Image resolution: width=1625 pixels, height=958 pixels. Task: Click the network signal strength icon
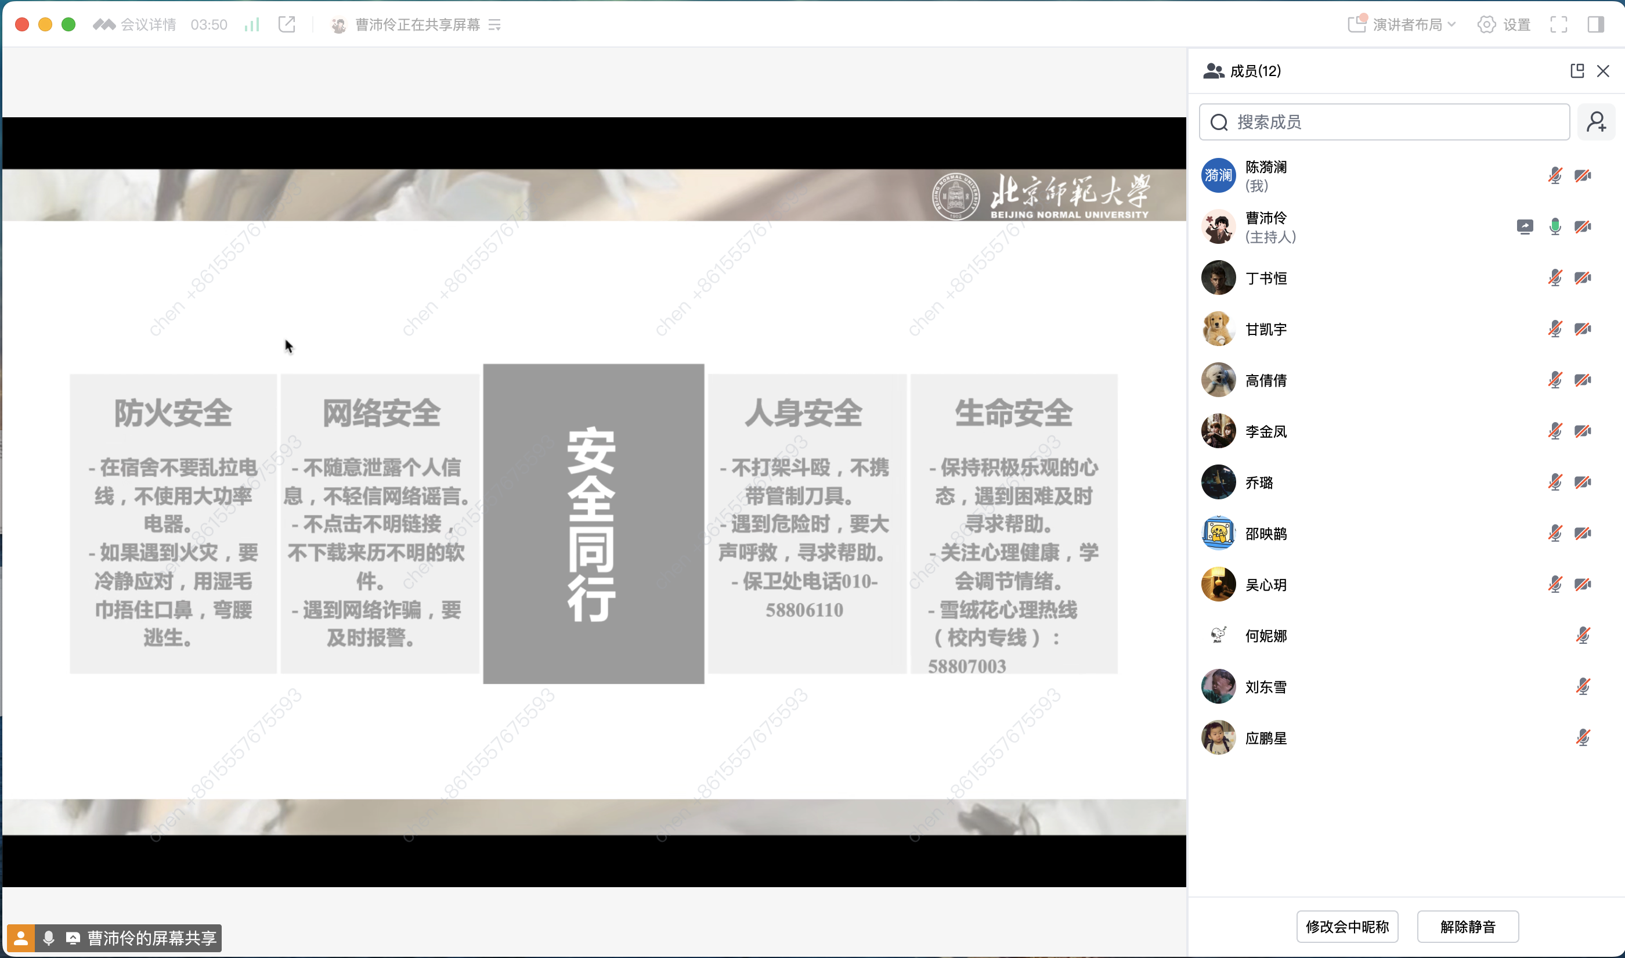coord(252,24)
